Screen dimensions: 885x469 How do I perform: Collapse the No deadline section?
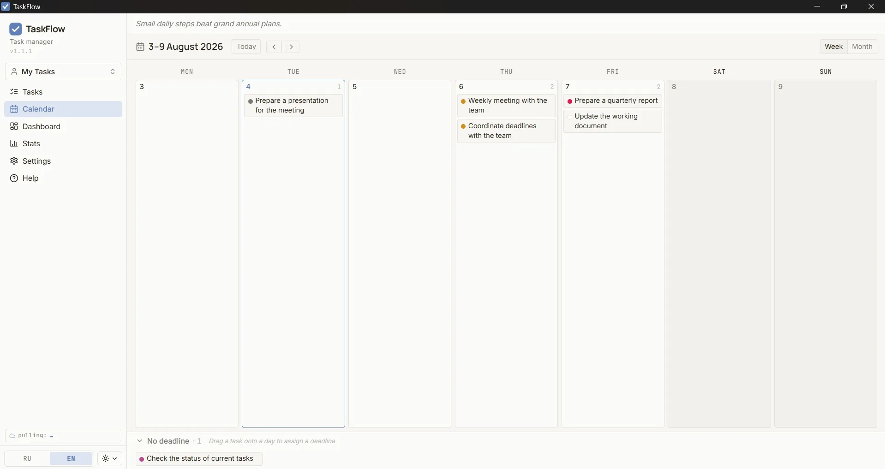[x=140, y=441]
